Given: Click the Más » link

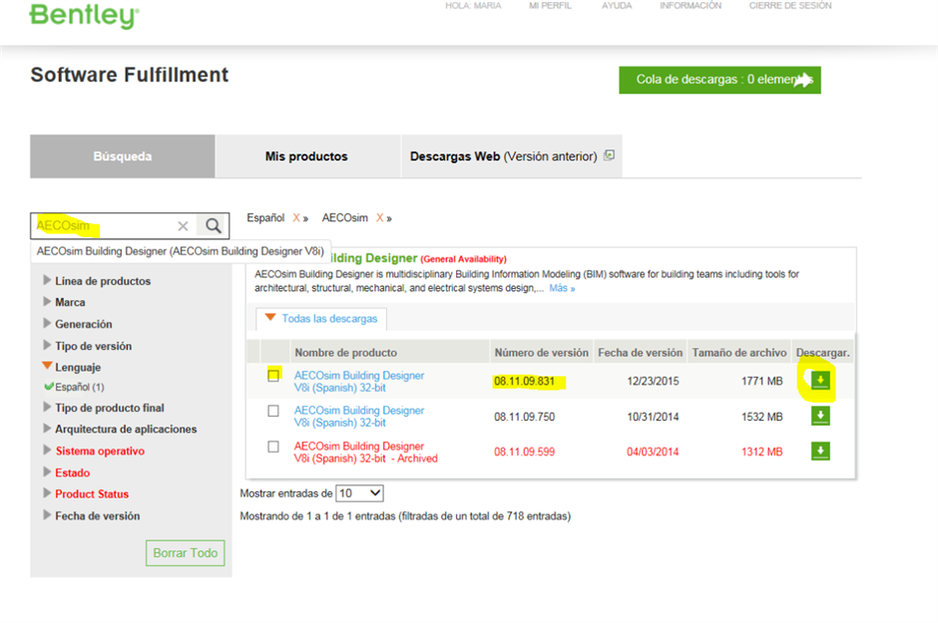Looking at the screenshot, I should [563, 288].
